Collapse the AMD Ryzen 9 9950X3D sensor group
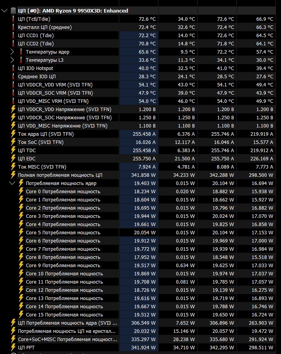Screen dimensions: 281x354 point(4,11)
